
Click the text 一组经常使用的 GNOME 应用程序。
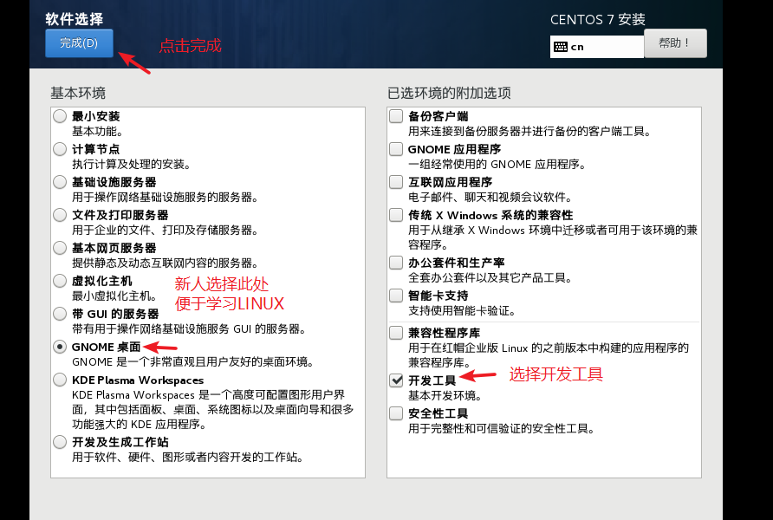tap(497, 164)
